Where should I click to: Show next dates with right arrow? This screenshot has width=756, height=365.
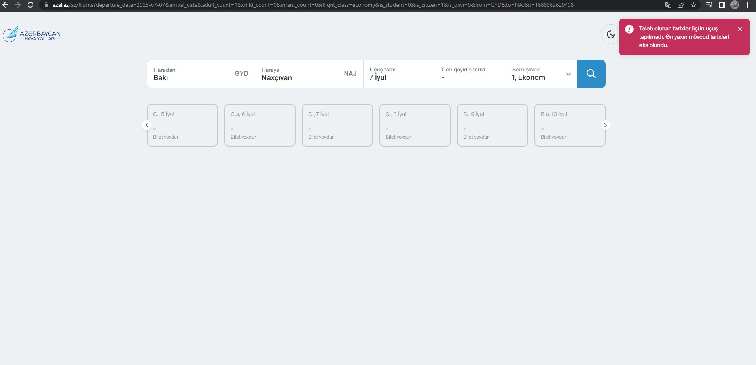click(x=605, y=125)
